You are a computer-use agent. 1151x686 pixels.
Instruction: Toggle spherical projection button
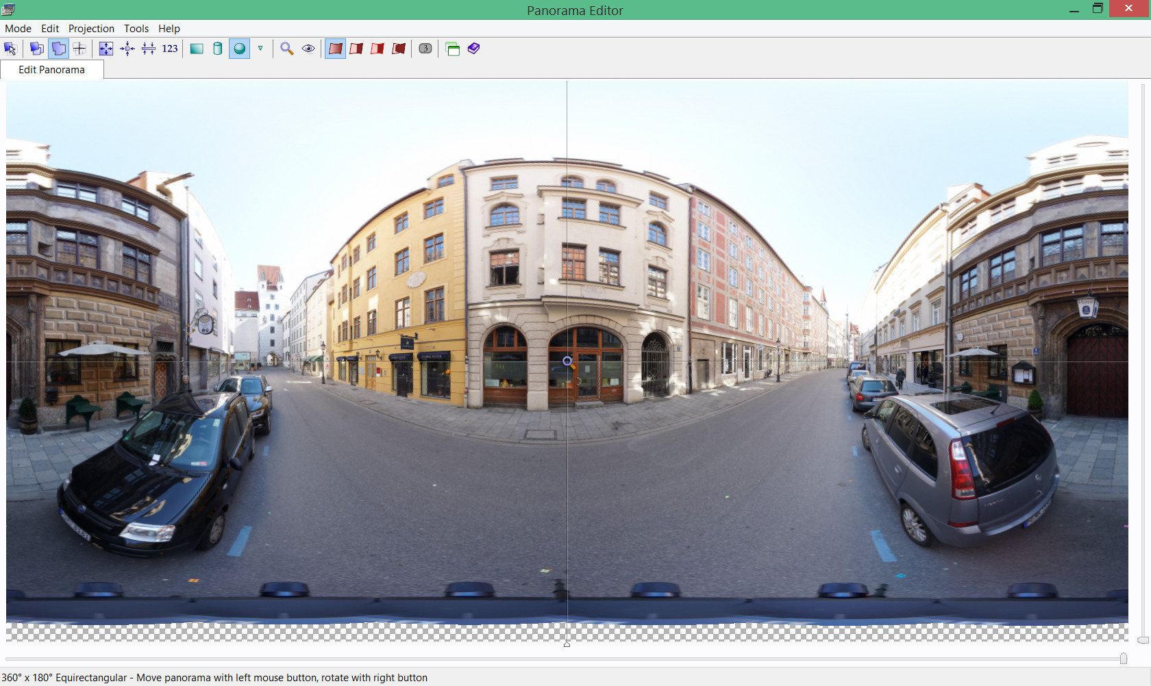pyautogui.click(x=239, y=49)
